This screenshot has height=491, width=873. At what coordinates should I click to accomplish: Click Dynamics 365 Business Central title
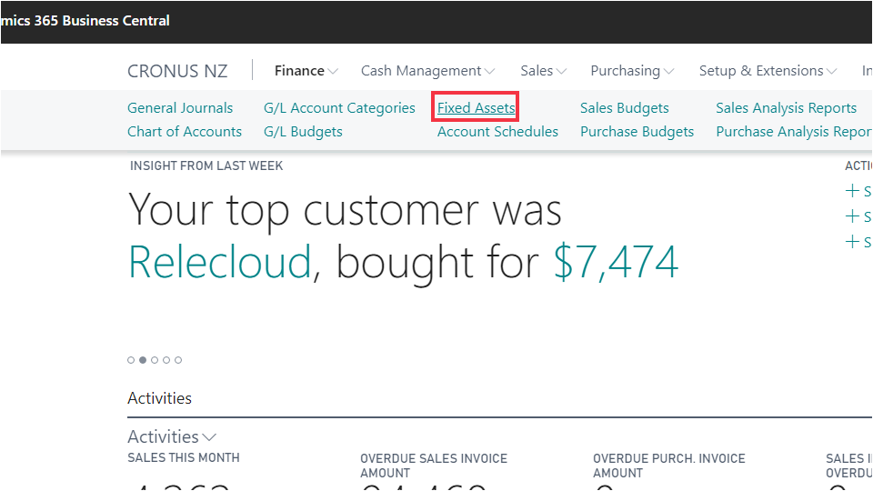[85, 21]
